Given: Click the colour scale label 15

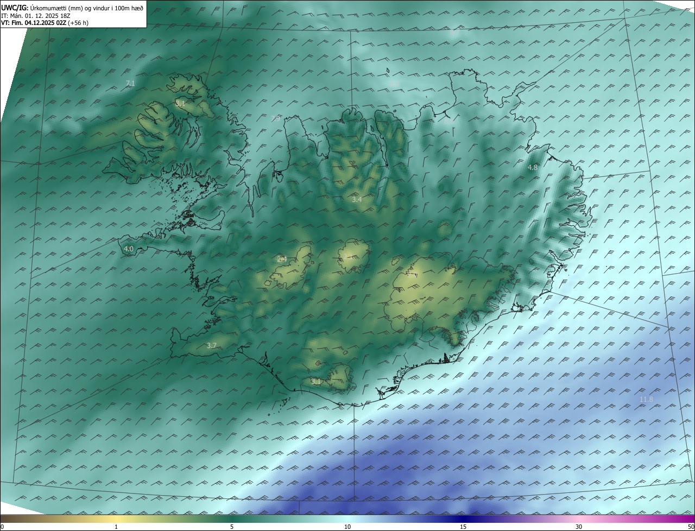Looking at the screenshot, I should pyautogui.click(x=463, y=527).
